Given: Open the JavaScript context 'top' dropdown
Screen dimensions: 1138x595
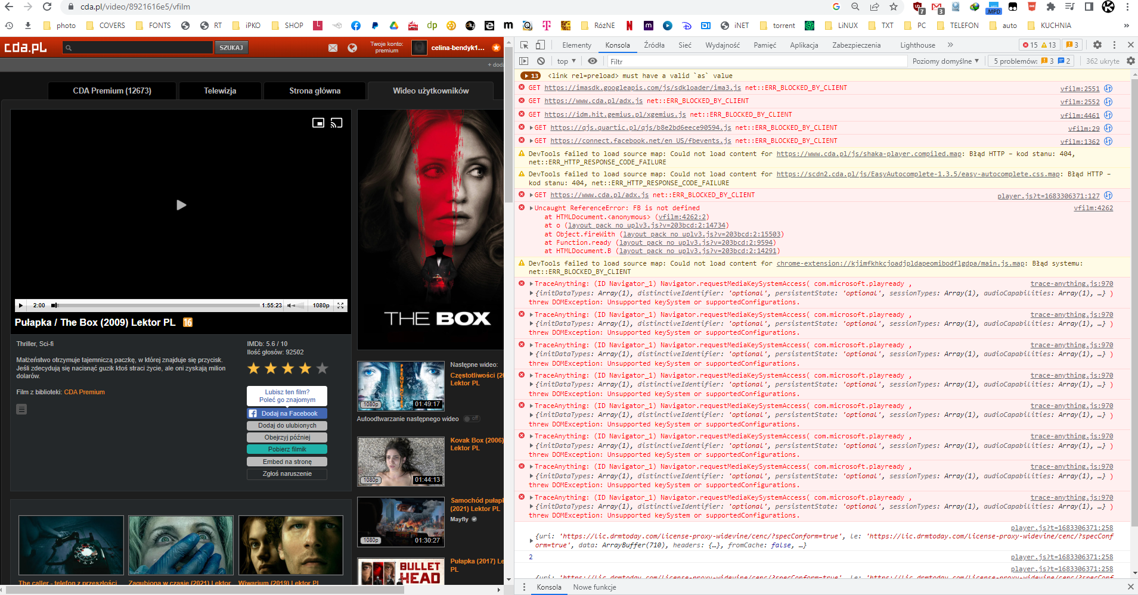Looking at the screenshot, I should 566,61.
